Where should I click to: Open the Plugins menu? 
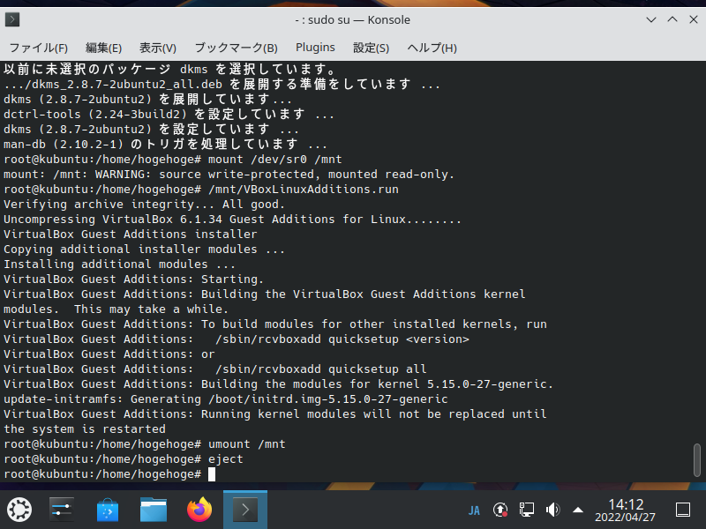315,48
